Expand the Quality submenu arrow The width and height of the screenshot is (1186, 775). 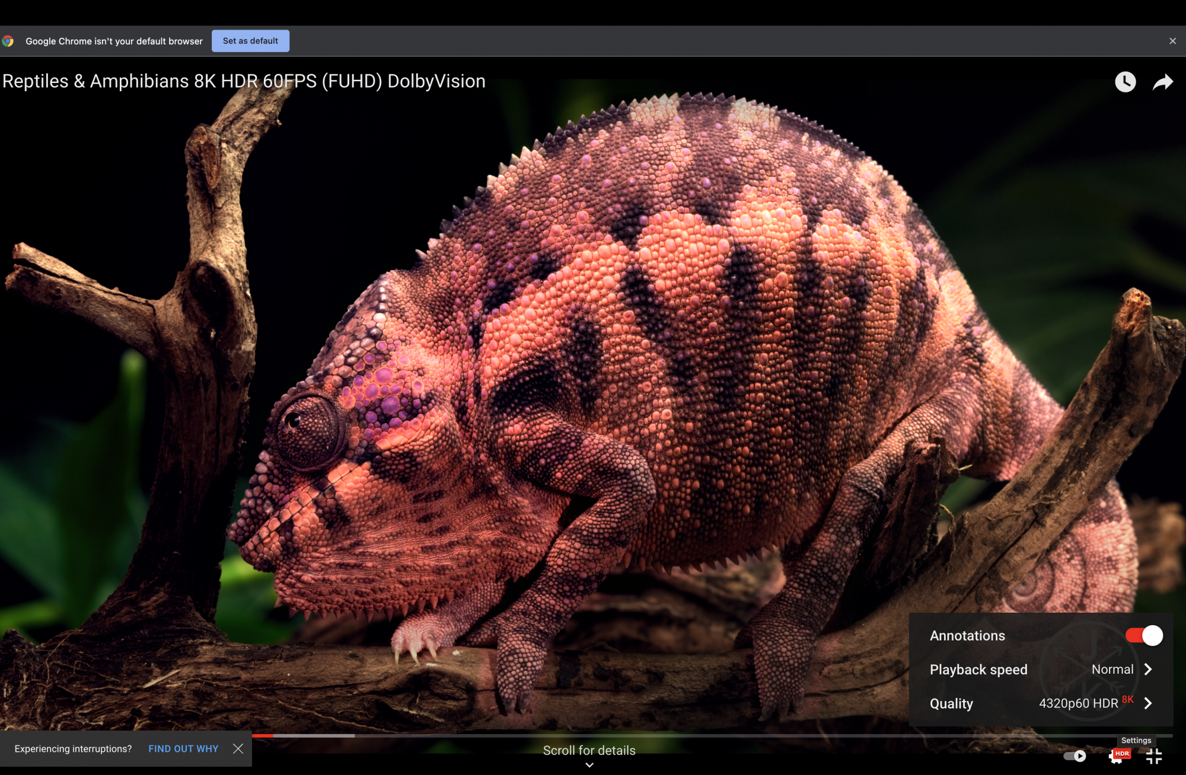[1149, 703]
